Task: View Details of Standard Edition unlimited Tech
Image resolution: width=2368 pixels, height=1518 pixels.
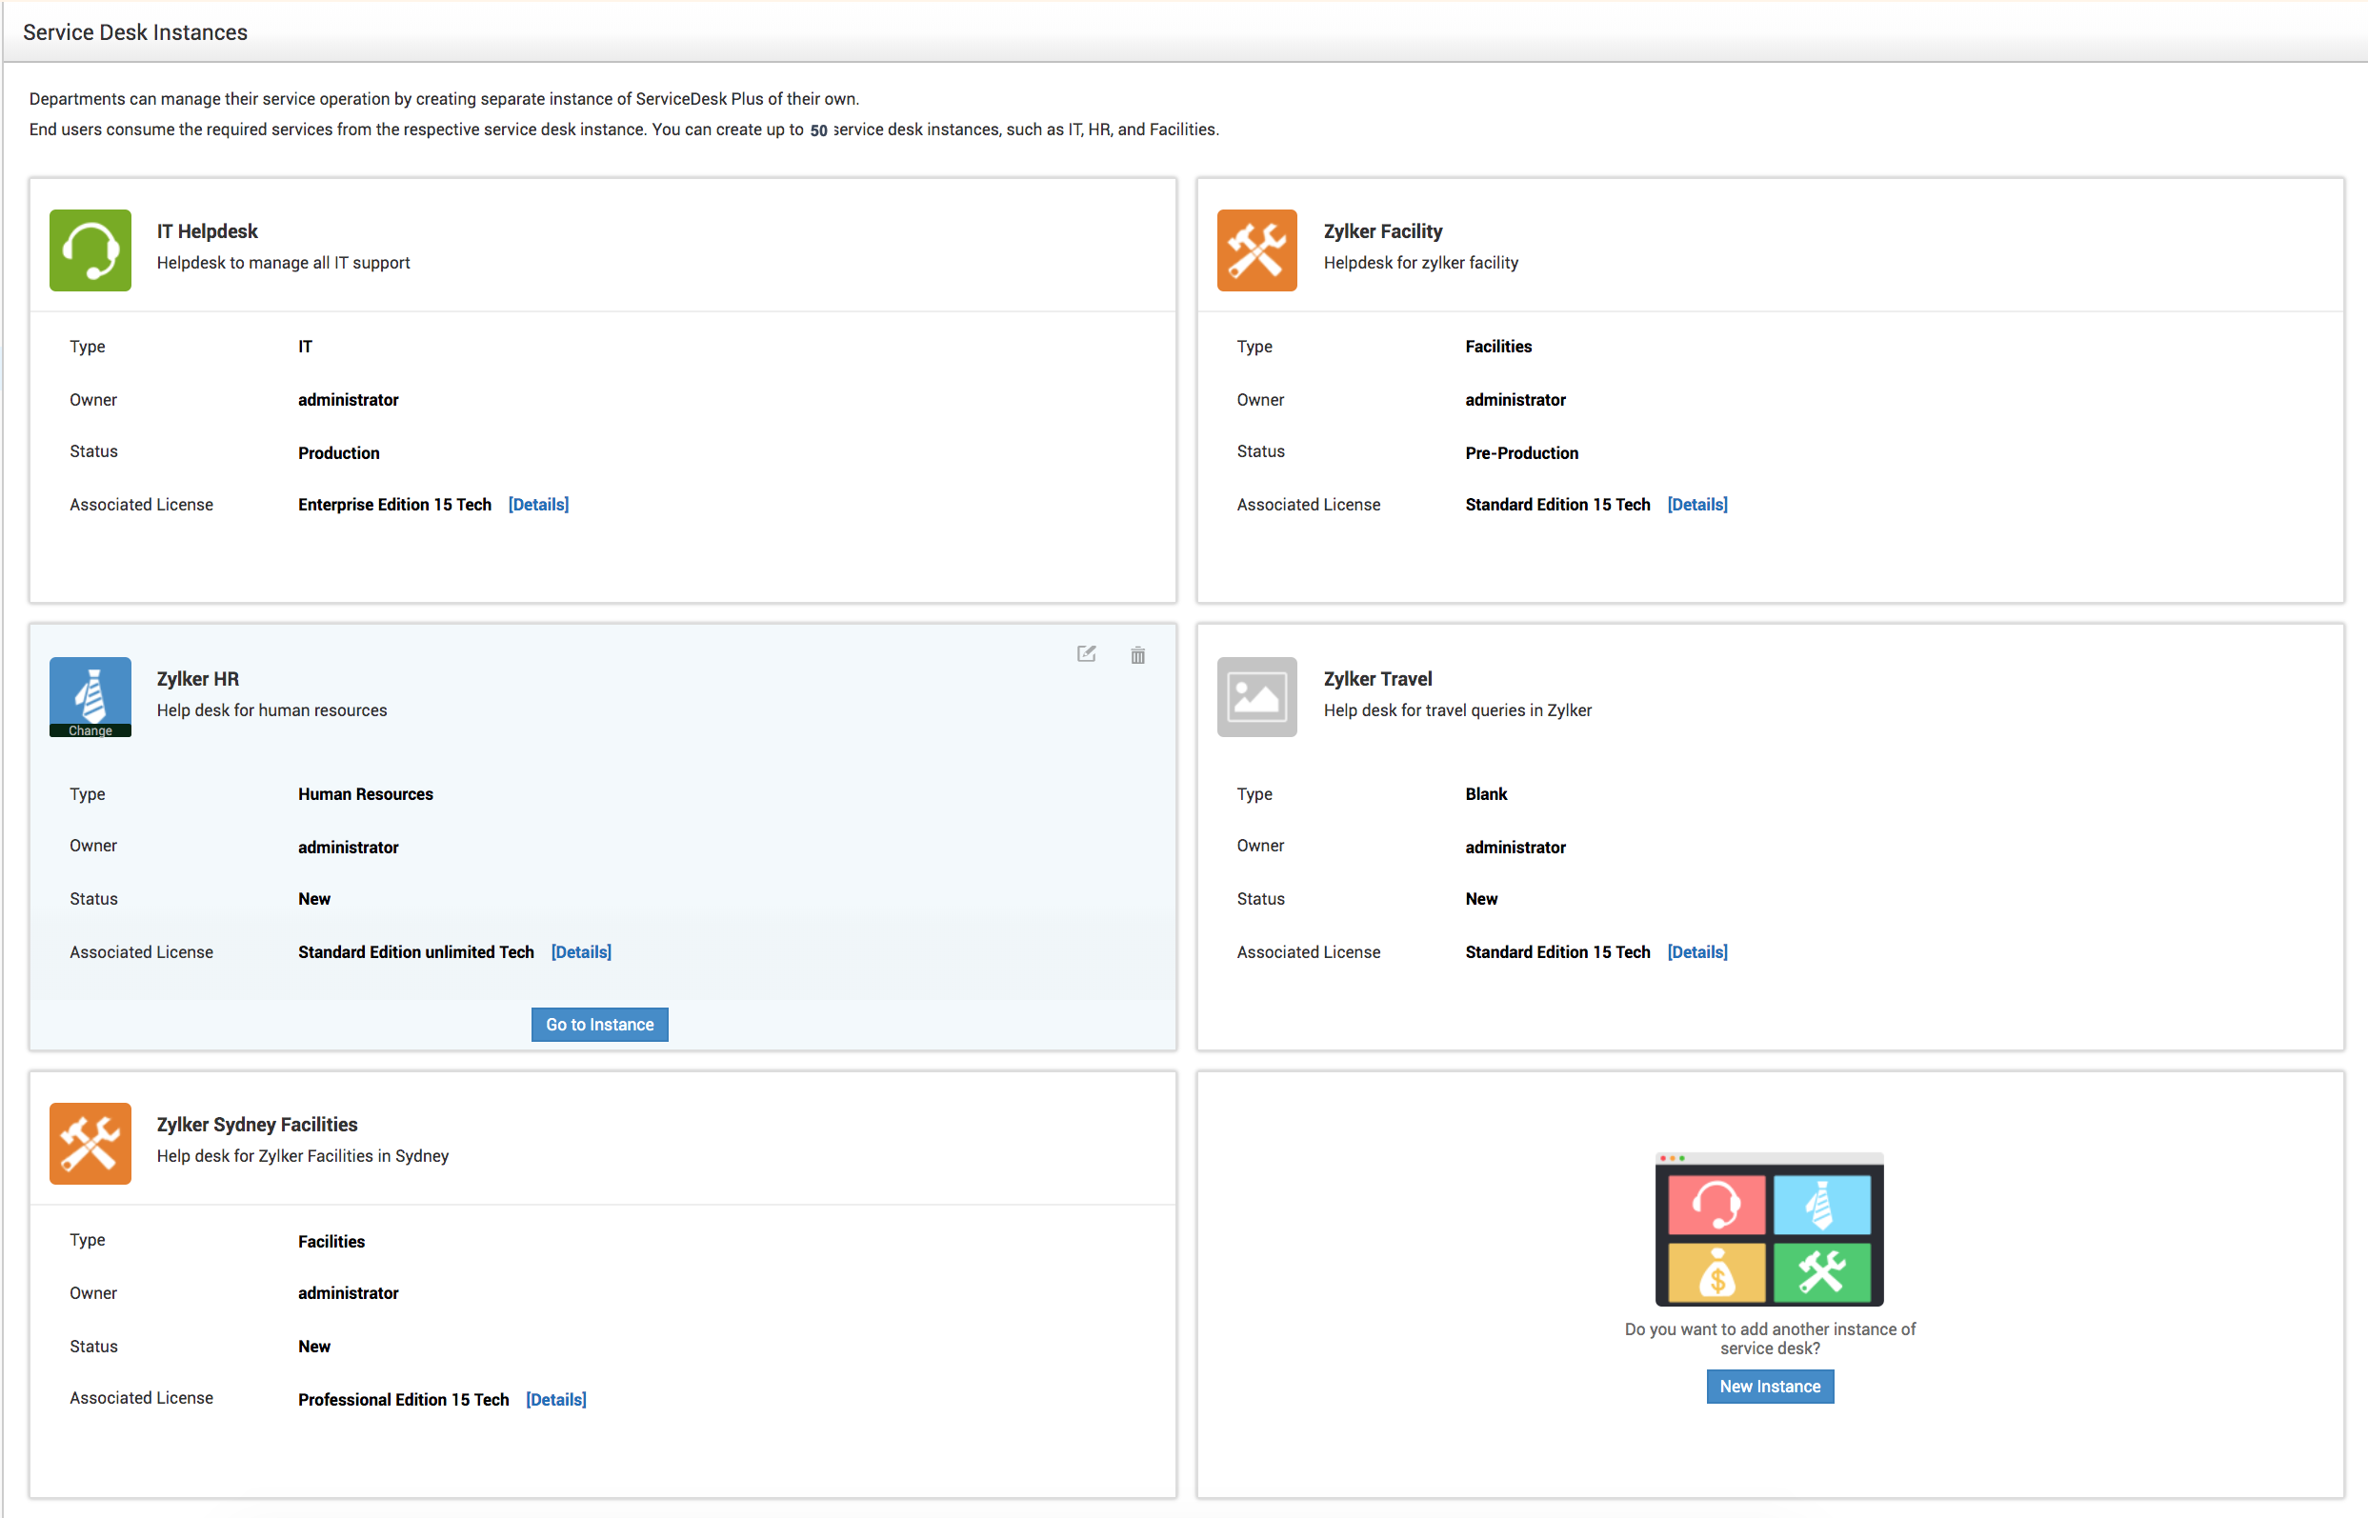Action: (x=581, y=952)
